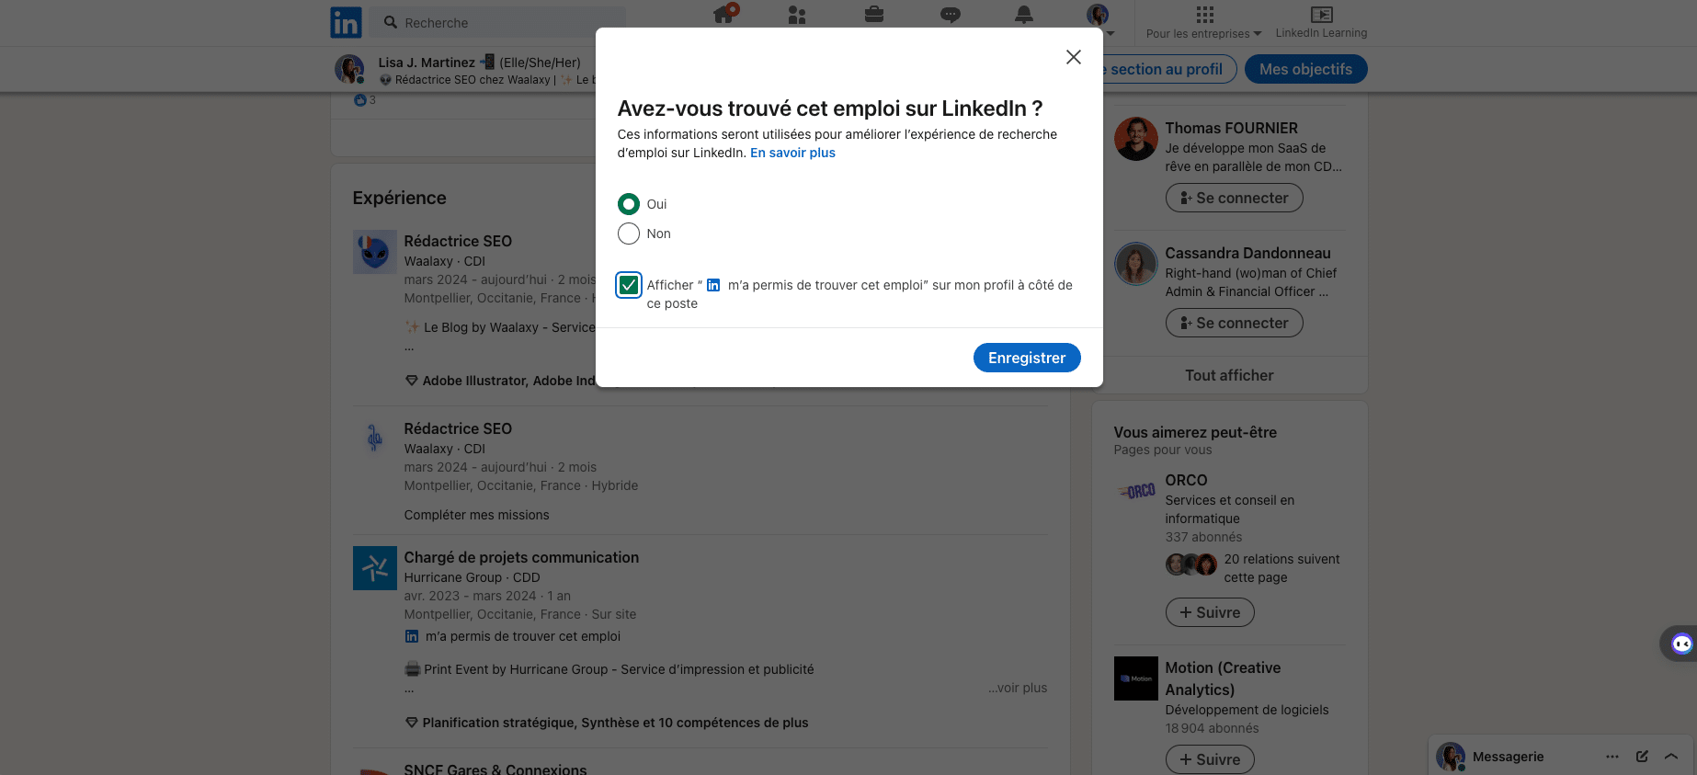Click 20 relations suivent cette page
1697x775 pixels.
pyautogui.click(x=1281, y=568)
